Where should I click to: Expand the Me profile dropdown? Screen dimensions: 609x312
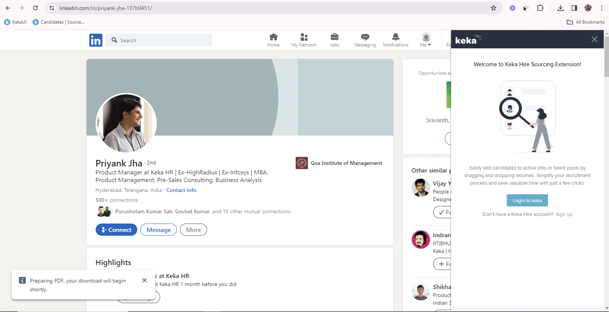tap(426, 40)
